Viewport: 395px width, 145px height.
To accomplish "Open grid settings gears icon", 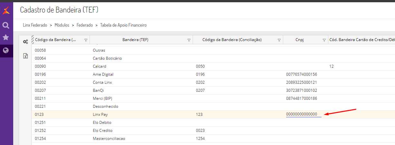I will tap(25, 41).
